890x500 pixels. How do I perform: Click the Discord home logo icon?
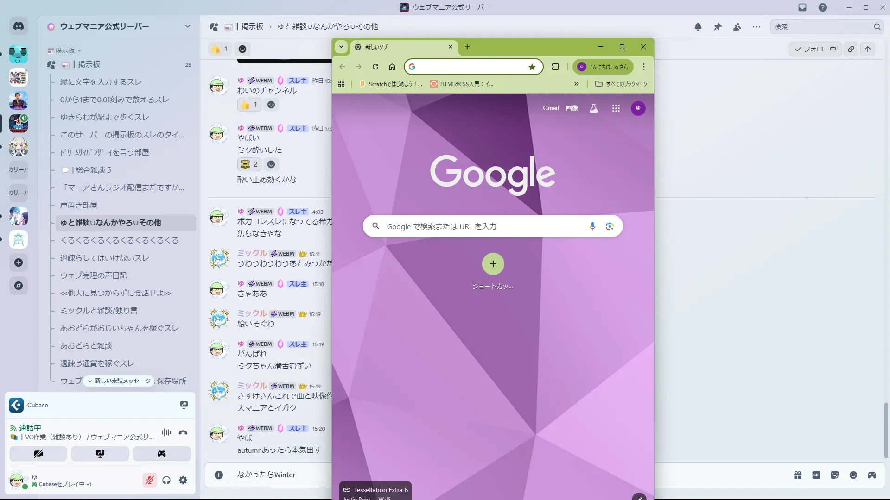pos(19,26)
